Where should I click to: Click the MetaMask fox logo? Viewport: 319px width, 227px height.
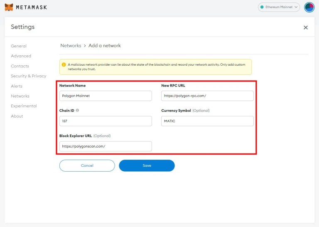(9, 7)
